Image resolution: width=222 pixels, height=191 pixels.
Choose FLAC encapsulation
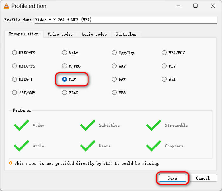point(70,92)
